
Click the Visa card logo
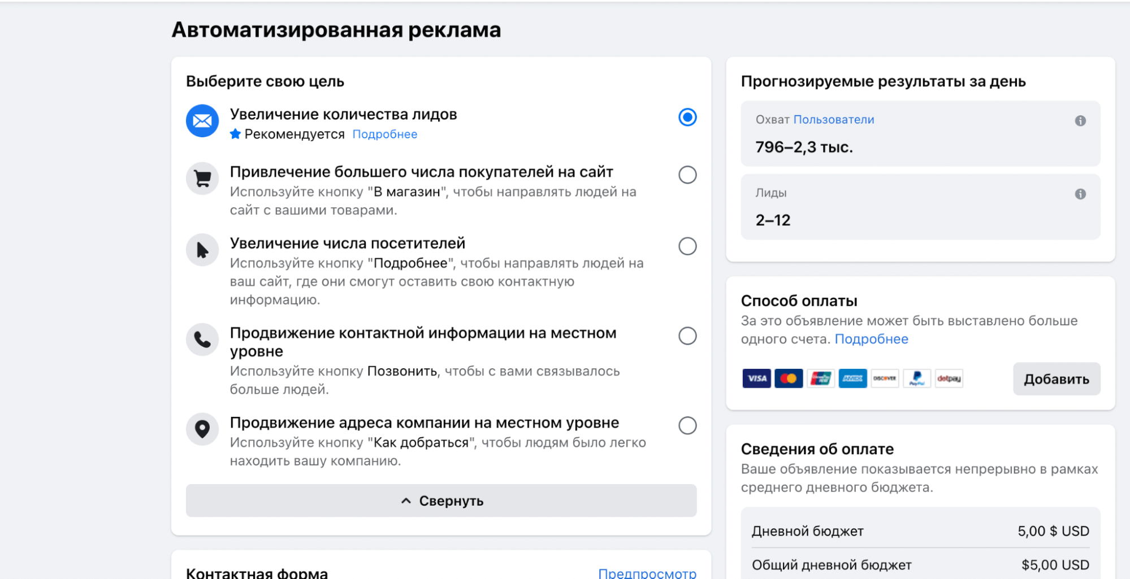pyautogui.click(x=757, y=378)
